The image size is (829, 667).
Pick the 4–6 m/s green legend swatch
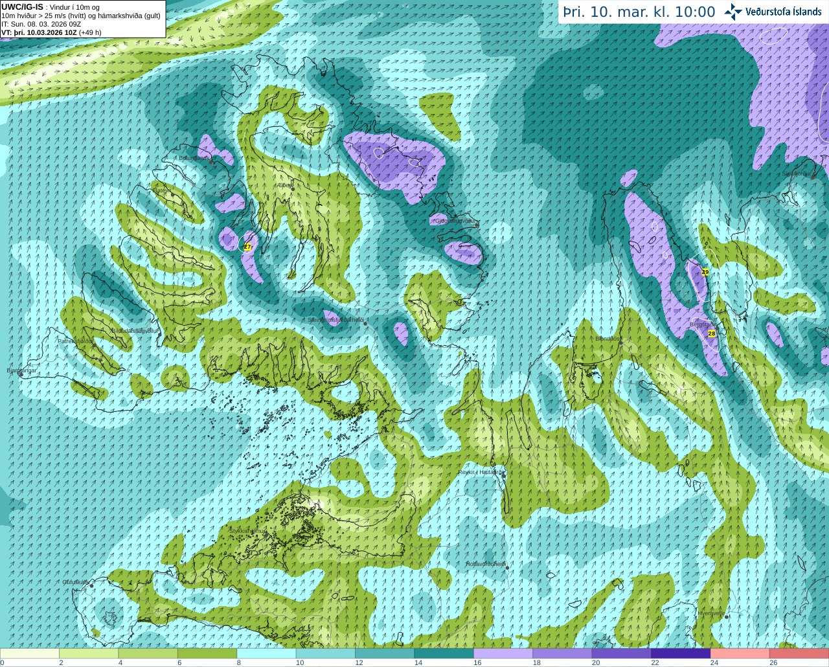click(149, 653)
